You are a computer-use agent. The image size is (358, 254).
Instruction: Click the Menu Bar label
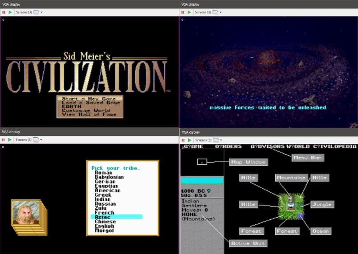308,158
